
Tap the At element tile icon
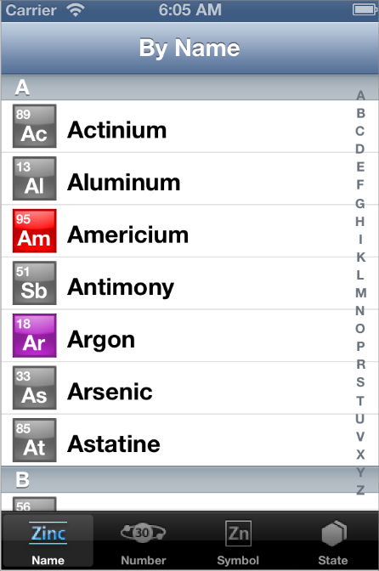(x=35, y=440)
